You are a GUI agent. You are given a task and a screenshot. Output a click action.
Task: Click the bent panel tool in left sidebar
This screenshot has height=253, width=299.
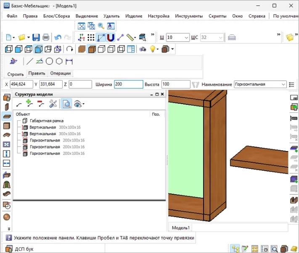point(7,135)
